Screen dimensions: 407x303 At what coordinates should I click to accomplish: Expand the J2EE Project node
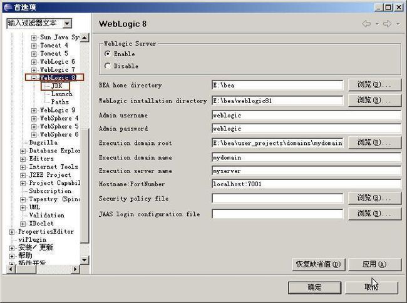[23, 176]
